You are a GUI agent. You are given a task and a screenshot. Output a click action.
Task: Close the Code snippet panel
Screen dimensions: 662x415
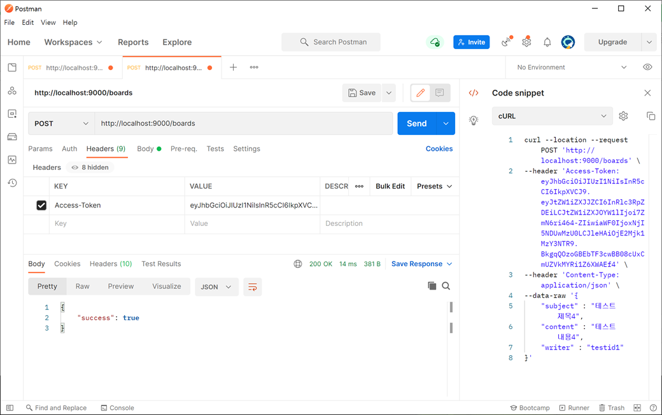click(x=647, y=93)
